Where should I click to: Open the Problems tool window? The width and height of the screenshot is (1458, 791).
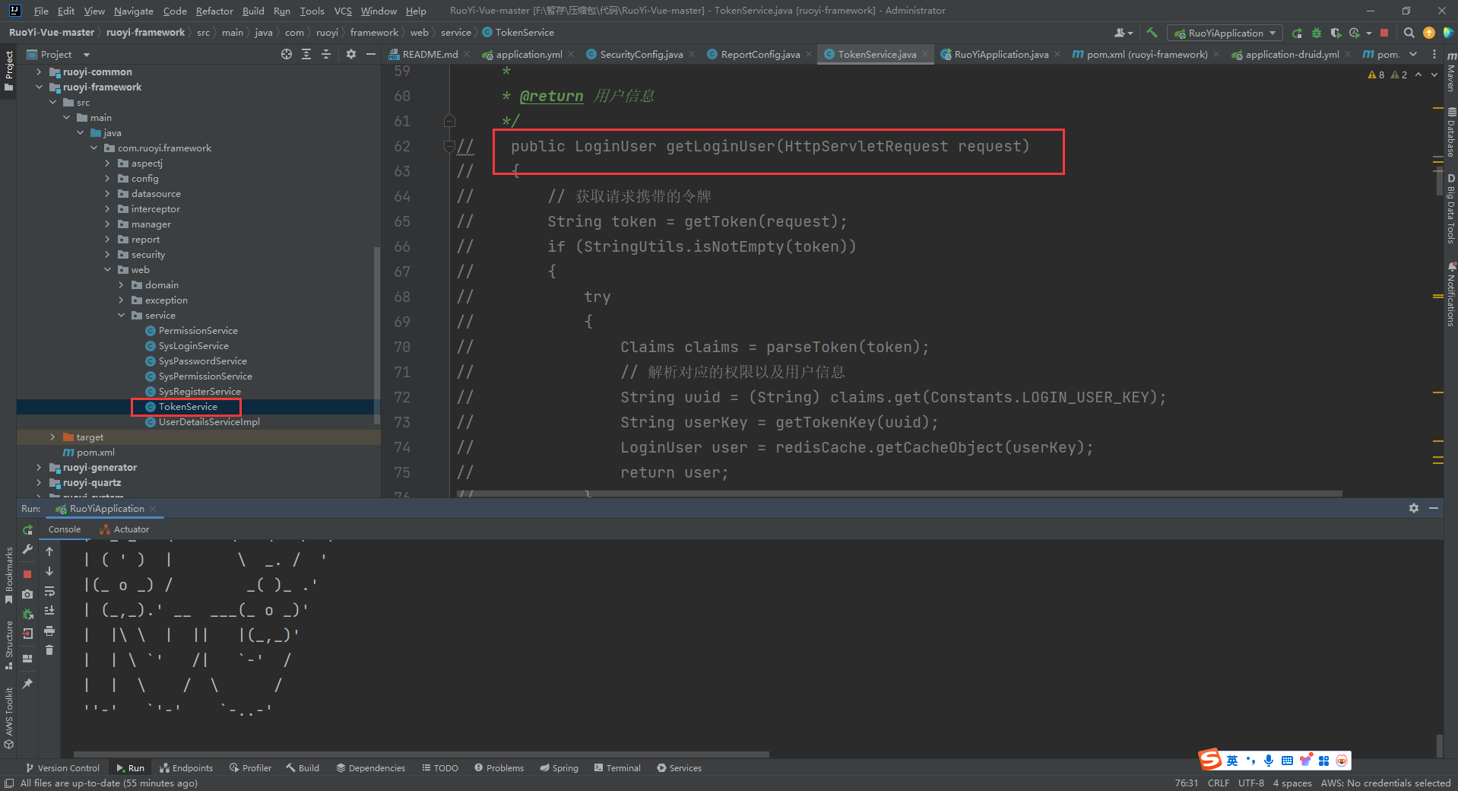tap(499, 768)
